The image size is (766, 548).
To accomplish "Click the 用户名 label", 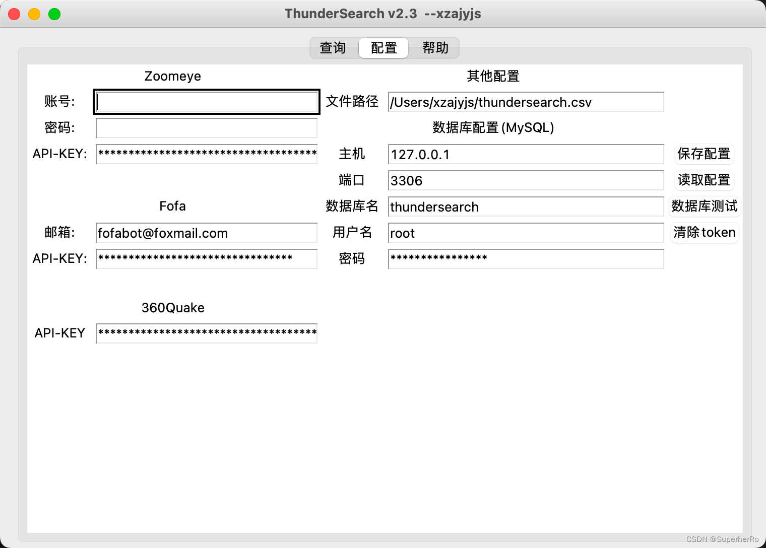I will (352, 232).
